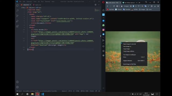Viewport: 172px width, 96px height.
Task: Open Opera sidebar settings gear
Action: [103, 55]
